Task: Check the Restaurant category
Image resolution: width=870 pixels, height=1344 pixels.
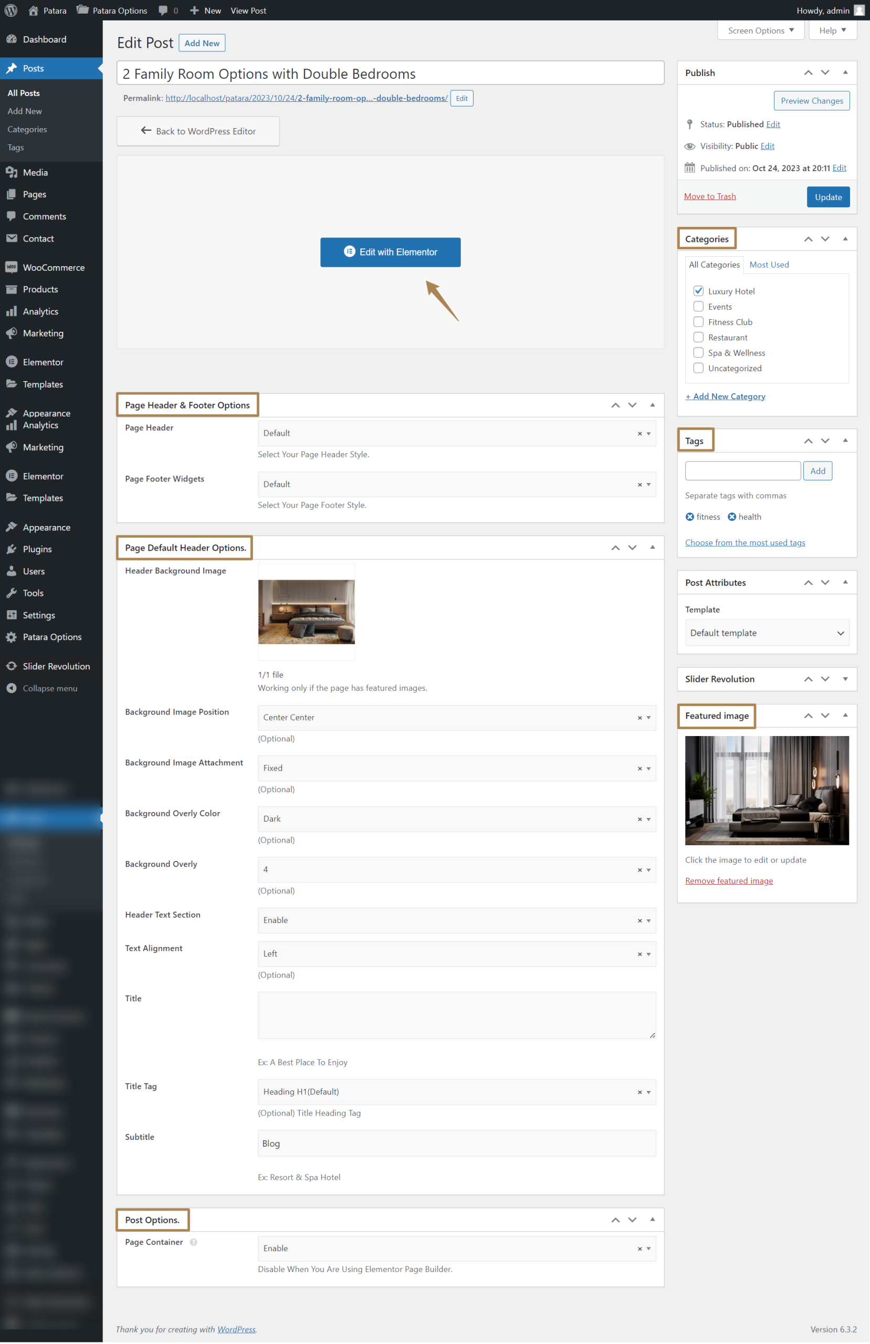Action: click(x=698, y=337)
